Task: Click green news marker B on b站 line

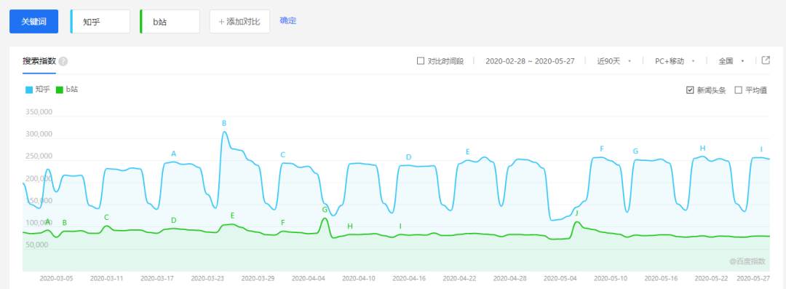Action: pyautogui.click(x=65, y=222)
